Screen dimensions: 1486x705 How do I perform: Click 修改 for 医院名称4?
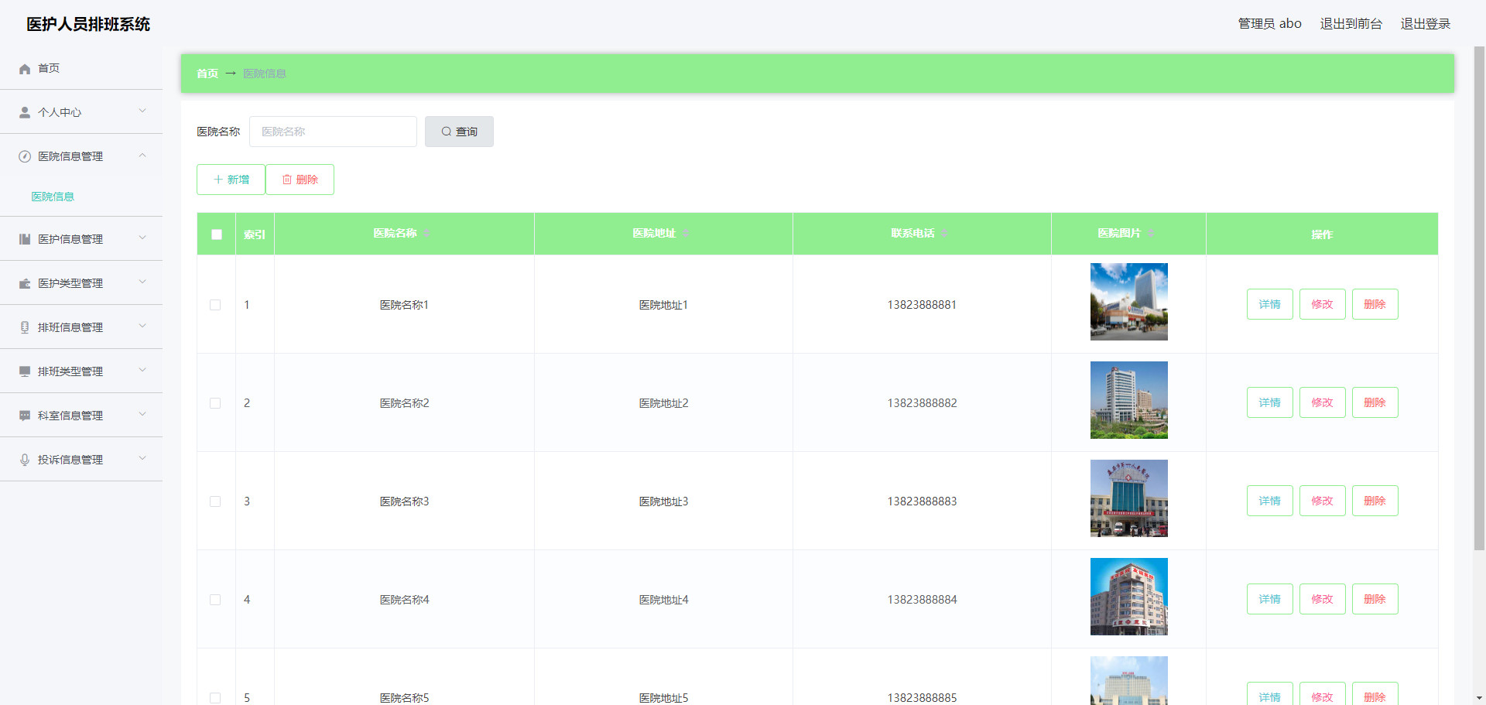click(x=1322, y=599)
